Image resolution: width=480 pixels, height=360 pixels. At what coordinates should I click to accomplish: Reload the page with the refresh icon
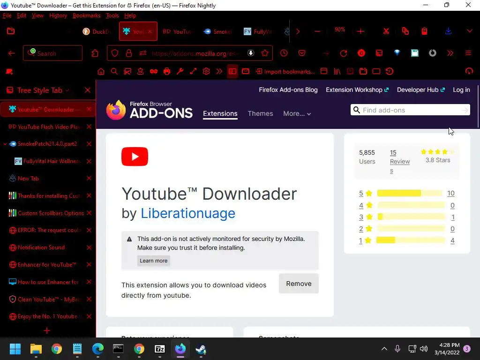coord(344,53)
